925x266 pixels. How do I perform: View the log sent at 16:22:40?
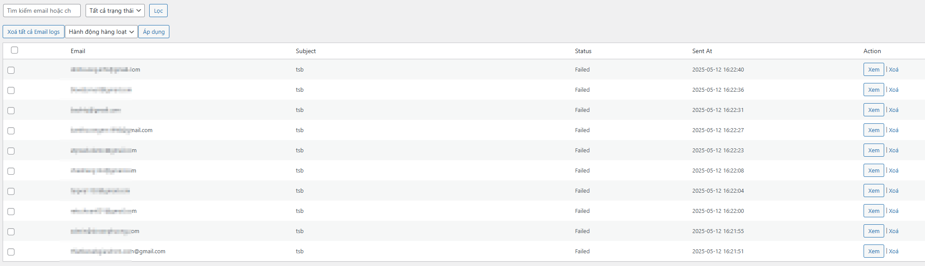pos(874,69)
